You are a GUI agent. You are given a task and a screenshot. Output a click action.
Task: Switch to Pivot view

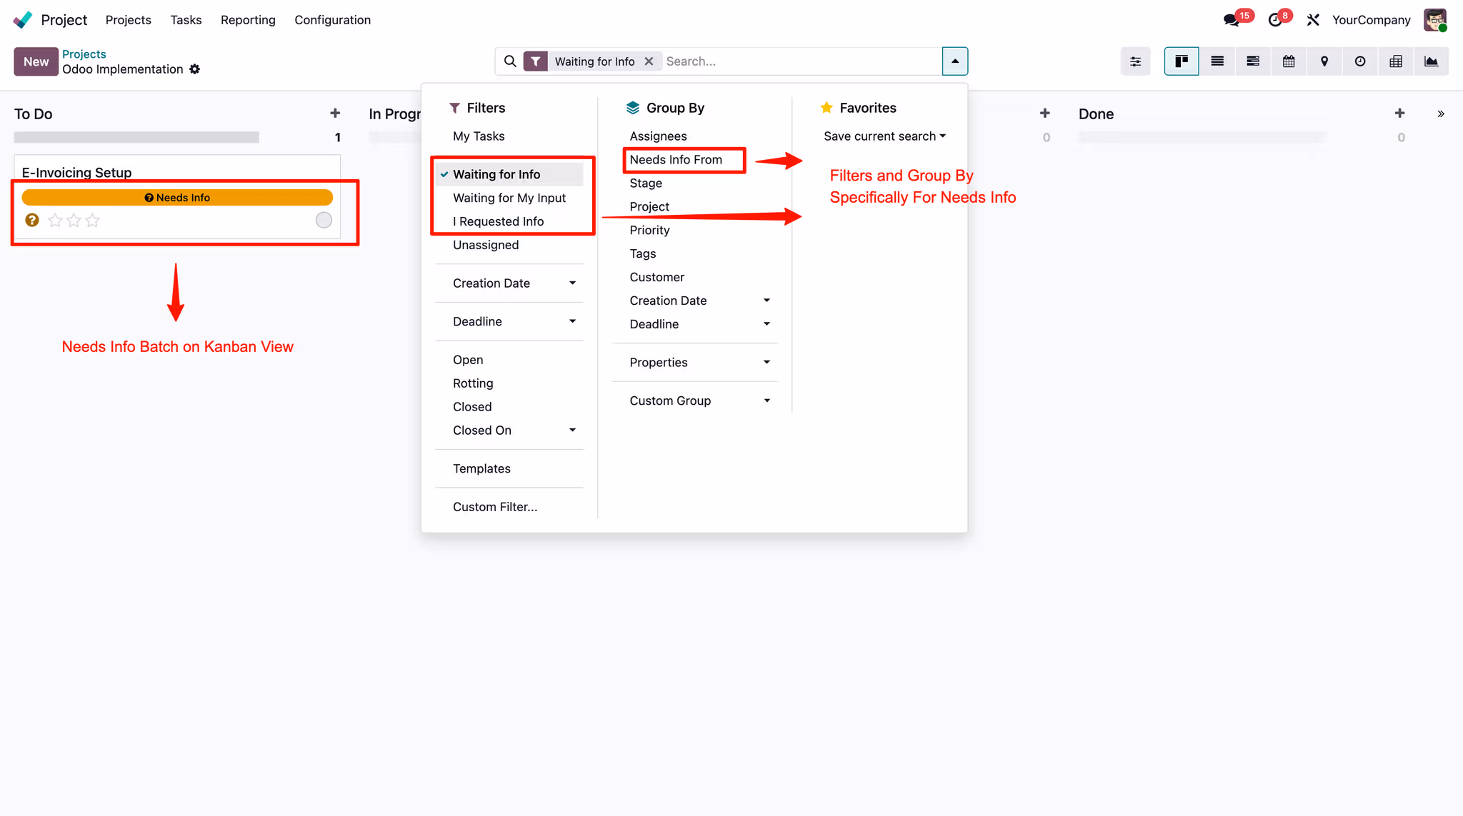1396,61
